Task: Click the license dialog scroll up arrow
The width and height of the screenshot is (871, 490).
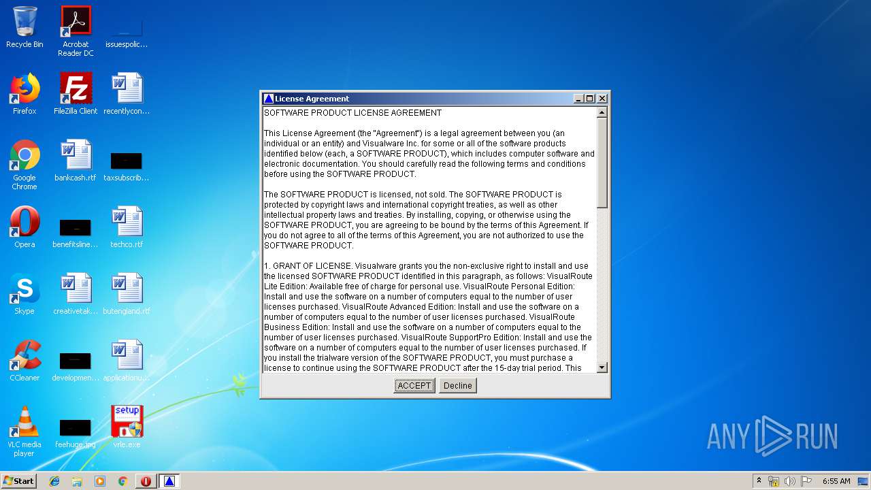Action: (x=602, y=112)
